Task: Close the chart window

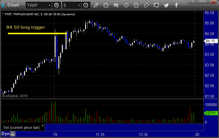Action: click(x=214, y=2)
